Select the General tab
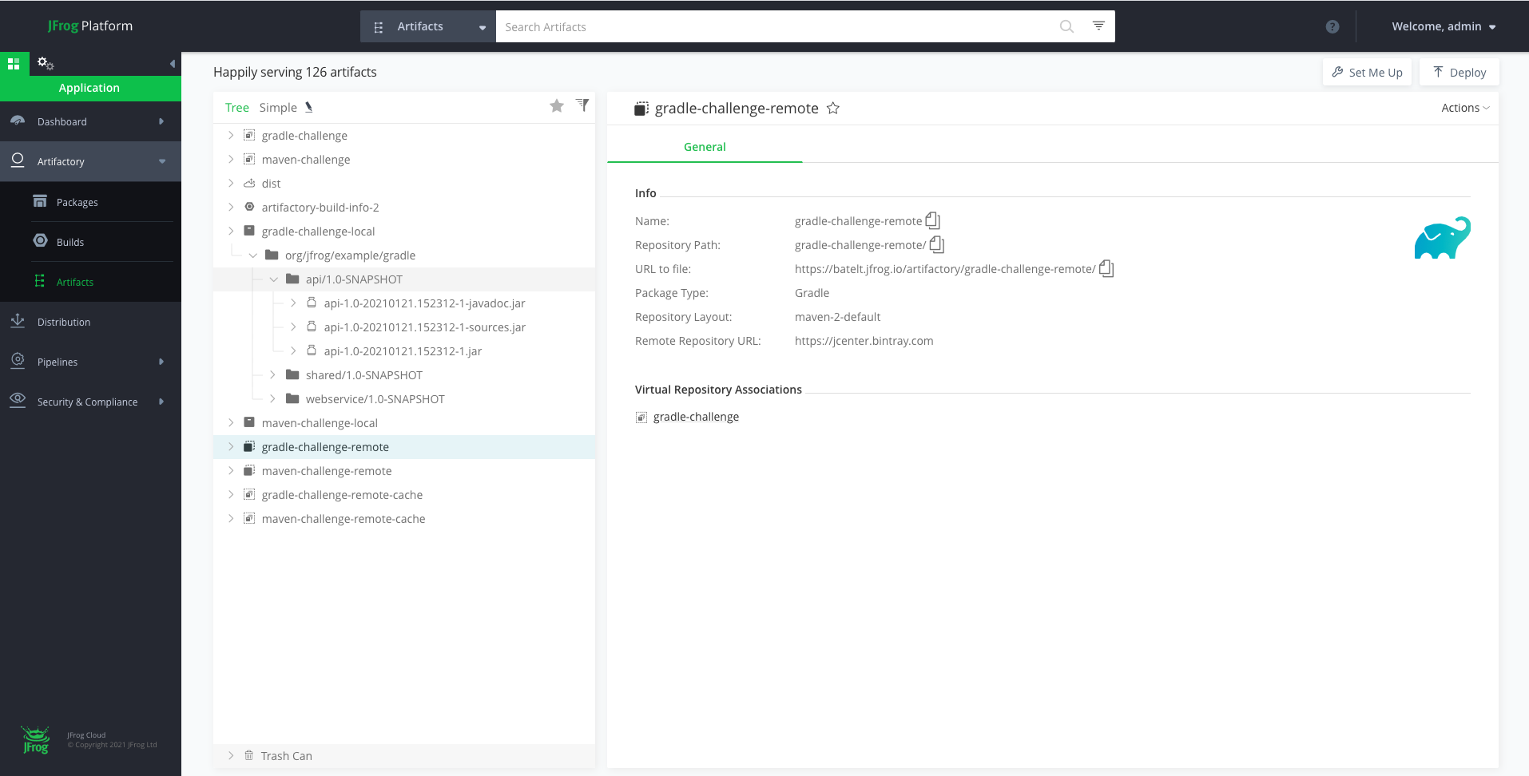Image resolution: width=1529 pixels, height=776 pixels. coord(705,147)
